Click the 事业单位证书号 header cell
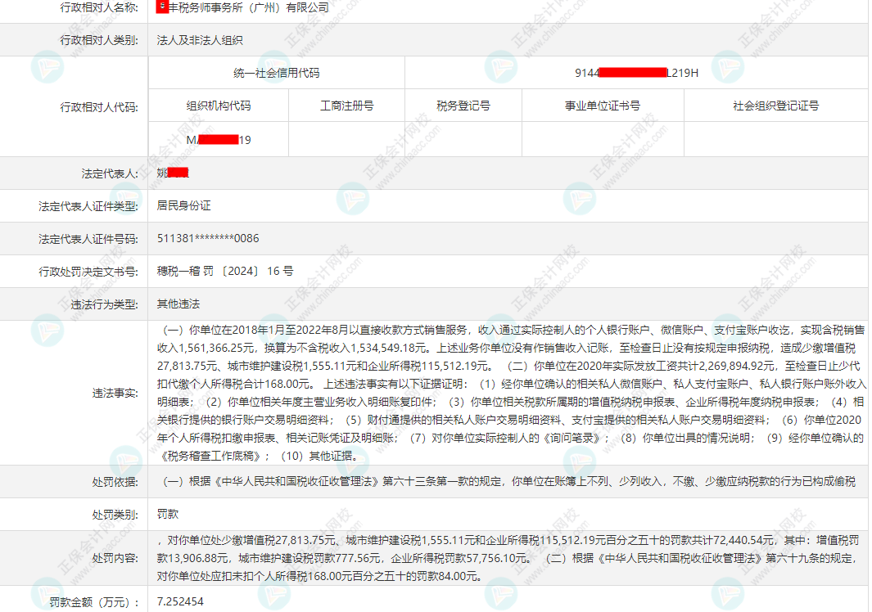Image resolution: width=872 pixels, height=612 pixels. (x=603, y=106)
